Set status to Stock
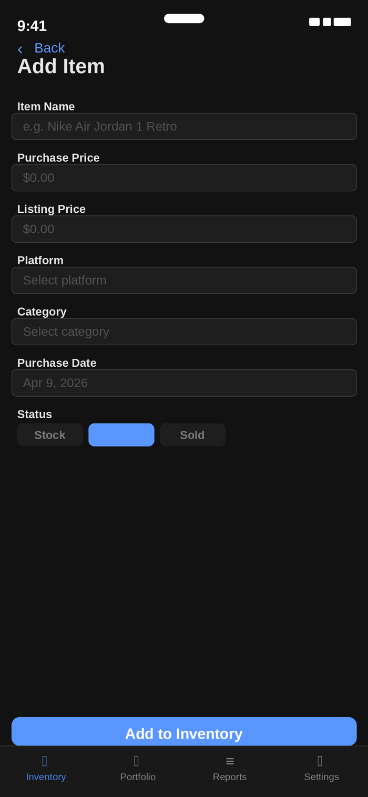This screenshot has height=797, width=368. coord(50,435)
